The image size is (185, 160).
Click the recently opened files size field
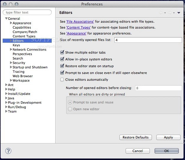(148, 40)
